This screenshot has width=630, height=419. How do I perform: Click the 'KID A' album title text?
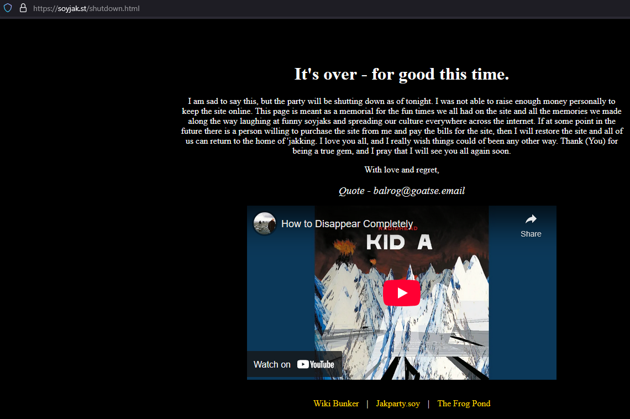pyautogui.click(x=398, y=243)
